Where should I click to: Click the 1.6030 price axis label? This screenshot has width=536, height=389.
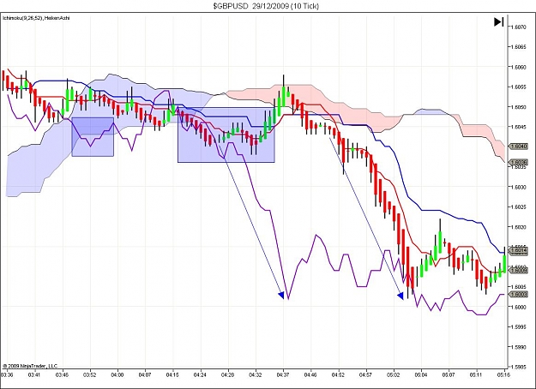pyautogui.click(x=519, y=187)
